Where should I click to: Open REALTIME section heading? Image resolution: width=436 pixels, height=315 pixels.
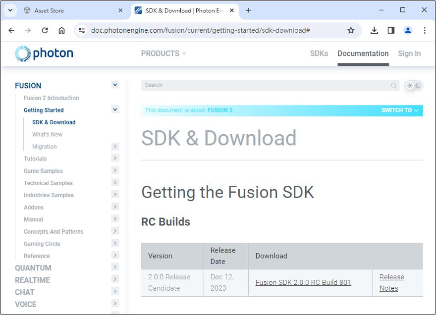(x=32, y=280)
